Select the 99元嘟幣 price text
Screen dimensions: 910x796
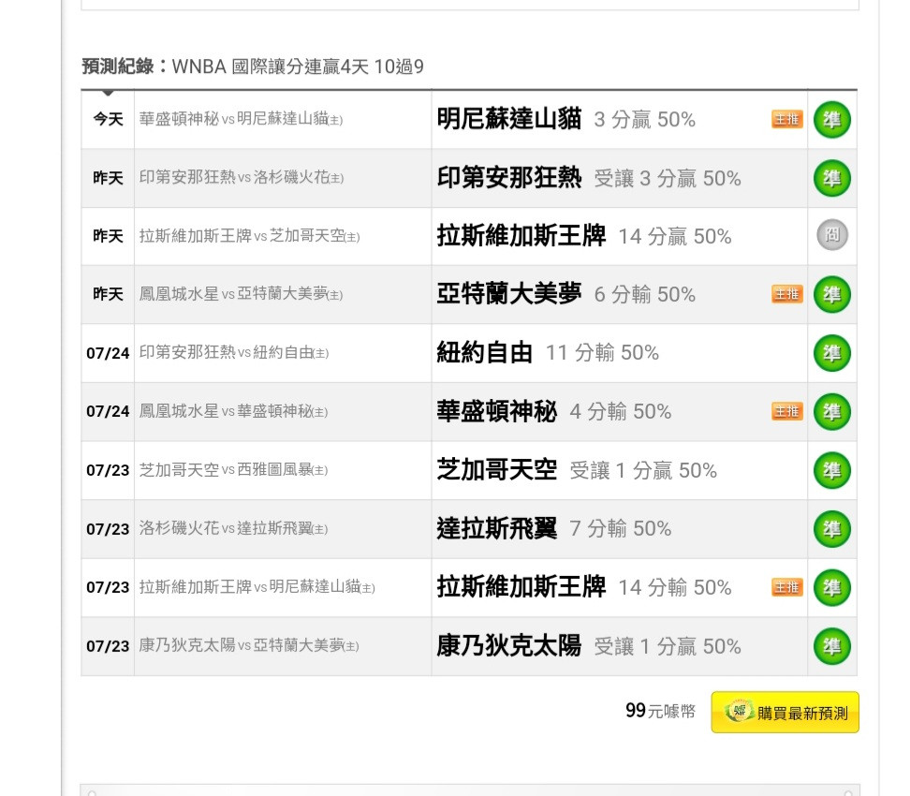point(660,711)
